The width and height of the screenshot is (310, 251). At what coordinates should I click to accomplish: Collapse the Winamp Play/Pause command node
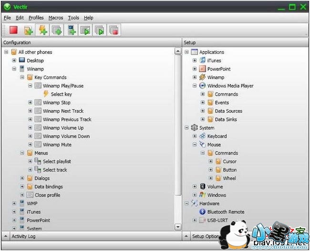[31, 86]
